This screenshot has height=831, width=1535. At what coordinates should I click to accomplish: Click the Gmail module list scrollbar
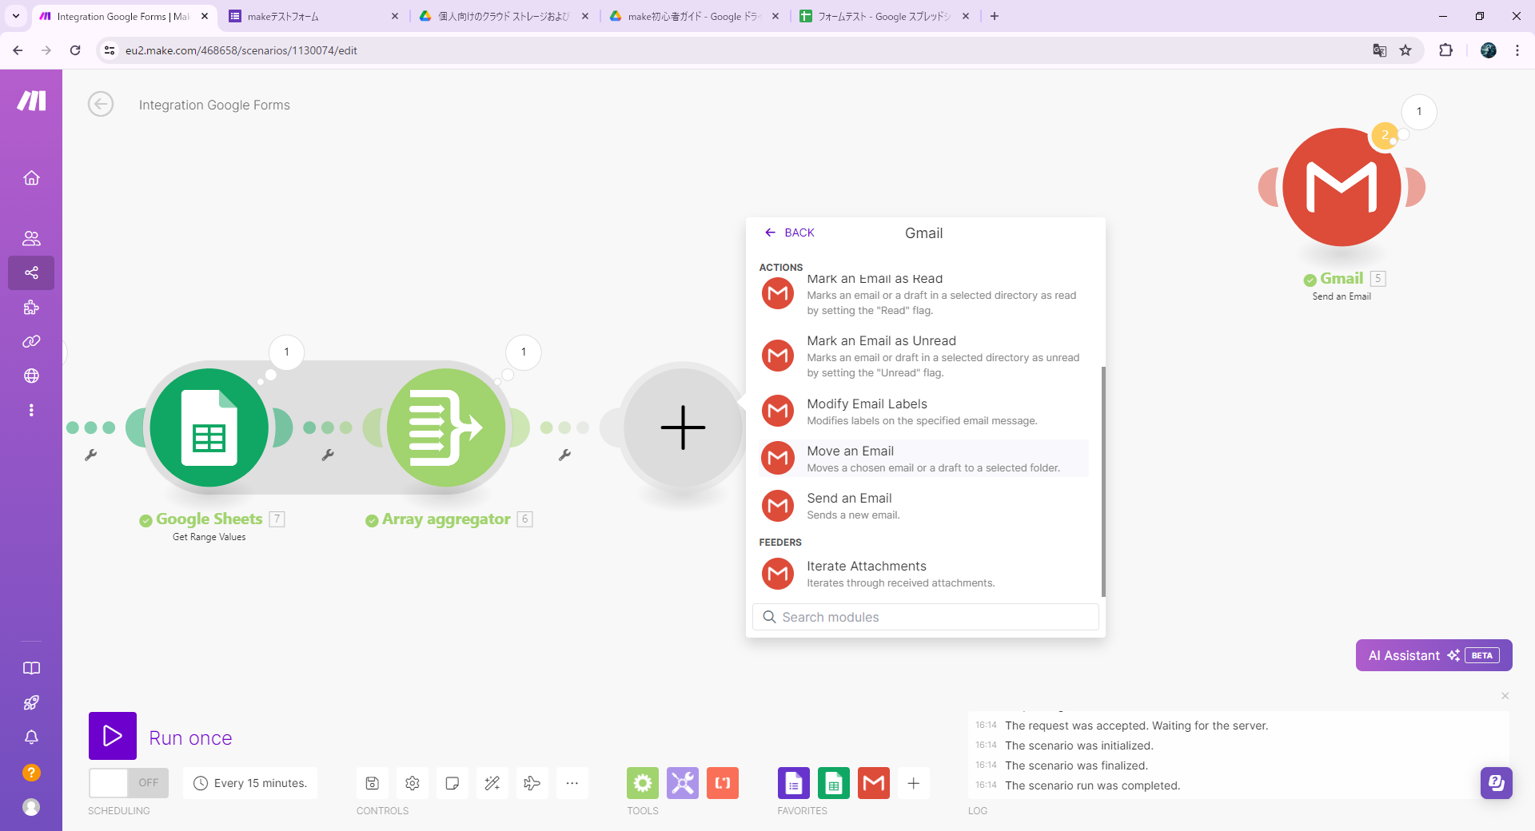1103,482
